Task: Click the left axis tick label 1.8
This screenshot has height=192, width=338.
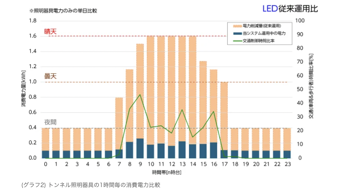Action: (32, 21)
